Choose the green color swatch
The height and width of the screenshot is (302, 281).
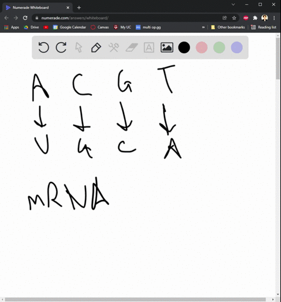pyautogui.click(x=219, y=47)
